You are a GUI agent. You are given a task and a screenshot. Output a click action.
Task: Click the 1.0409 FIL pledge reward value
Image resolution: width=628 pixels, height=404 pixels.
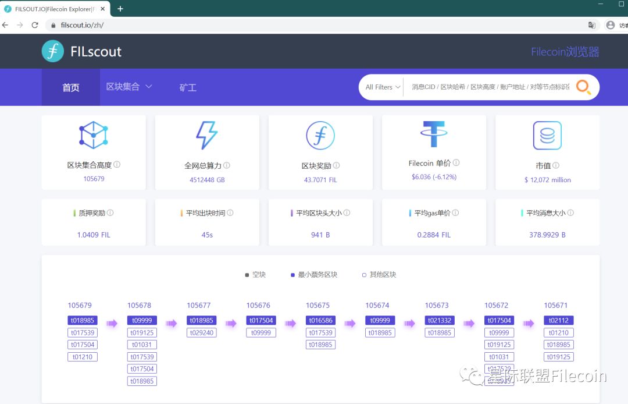pyautogui.click(x=94, y=235)
